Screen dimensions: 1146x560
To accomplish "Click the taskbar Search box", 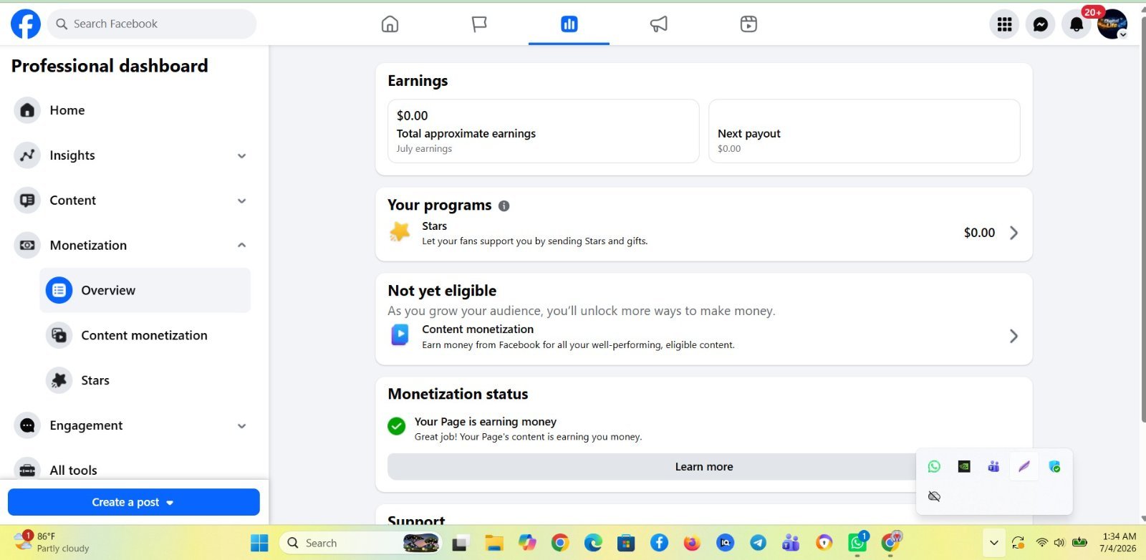I will pos(359,543).
